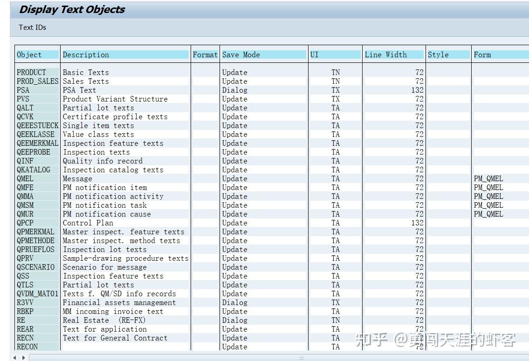
Task: Click the TN value in RE row
Action: click(x=336, y=320)
